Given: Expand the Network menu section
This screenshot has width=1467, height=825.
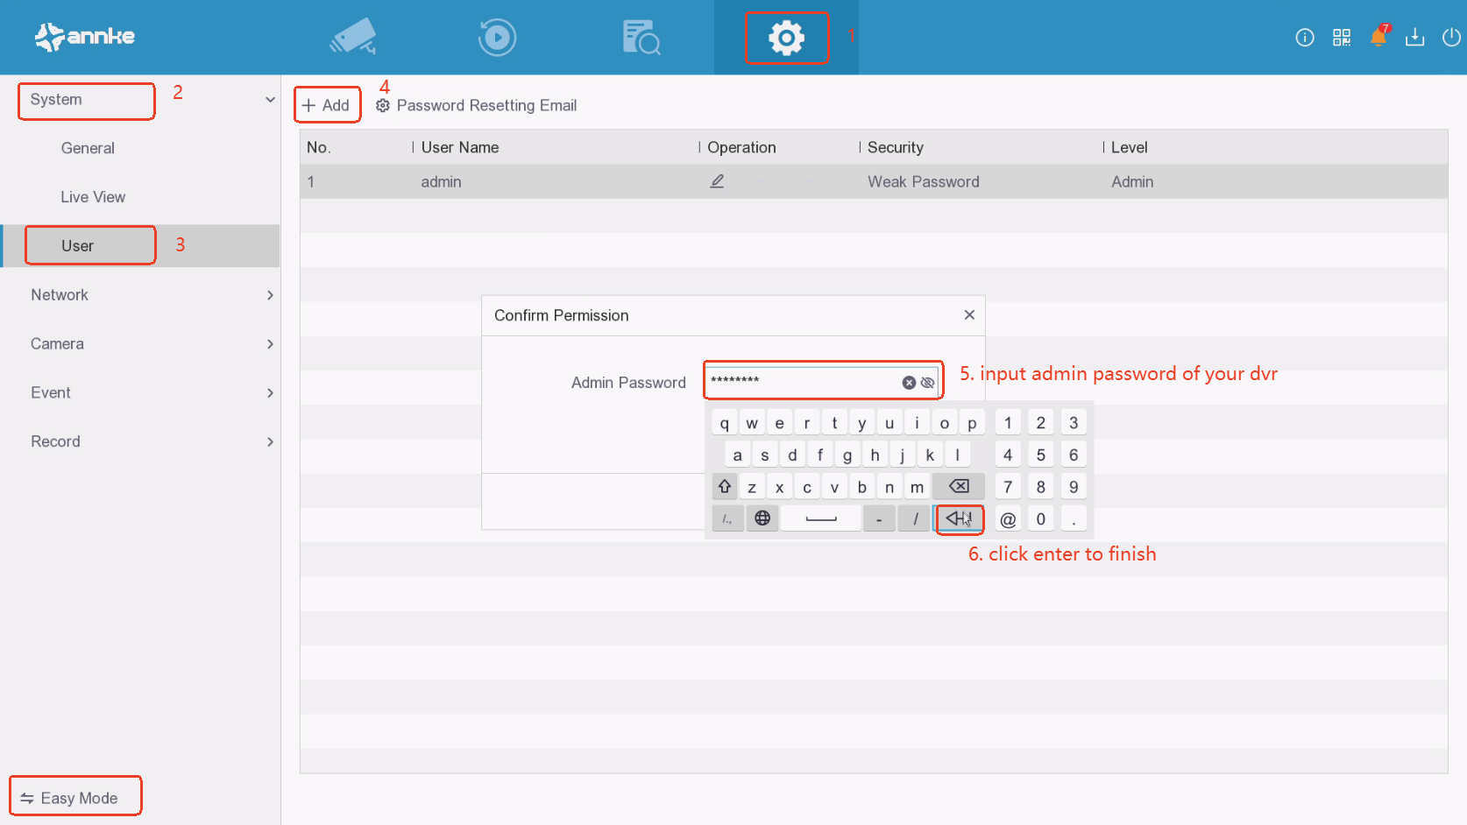Looking at the screenshot, I should [270, 295].
